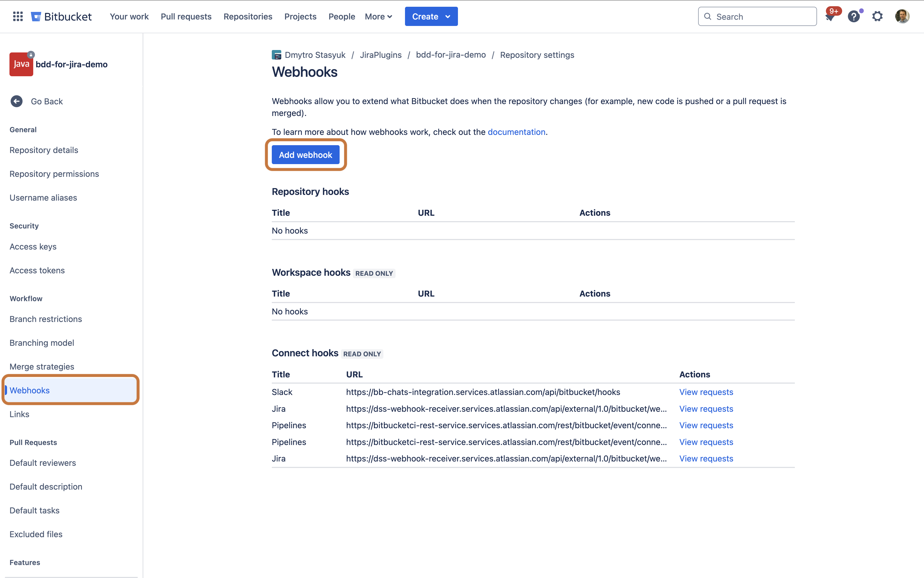Click the Bitbucket logo

61,16
